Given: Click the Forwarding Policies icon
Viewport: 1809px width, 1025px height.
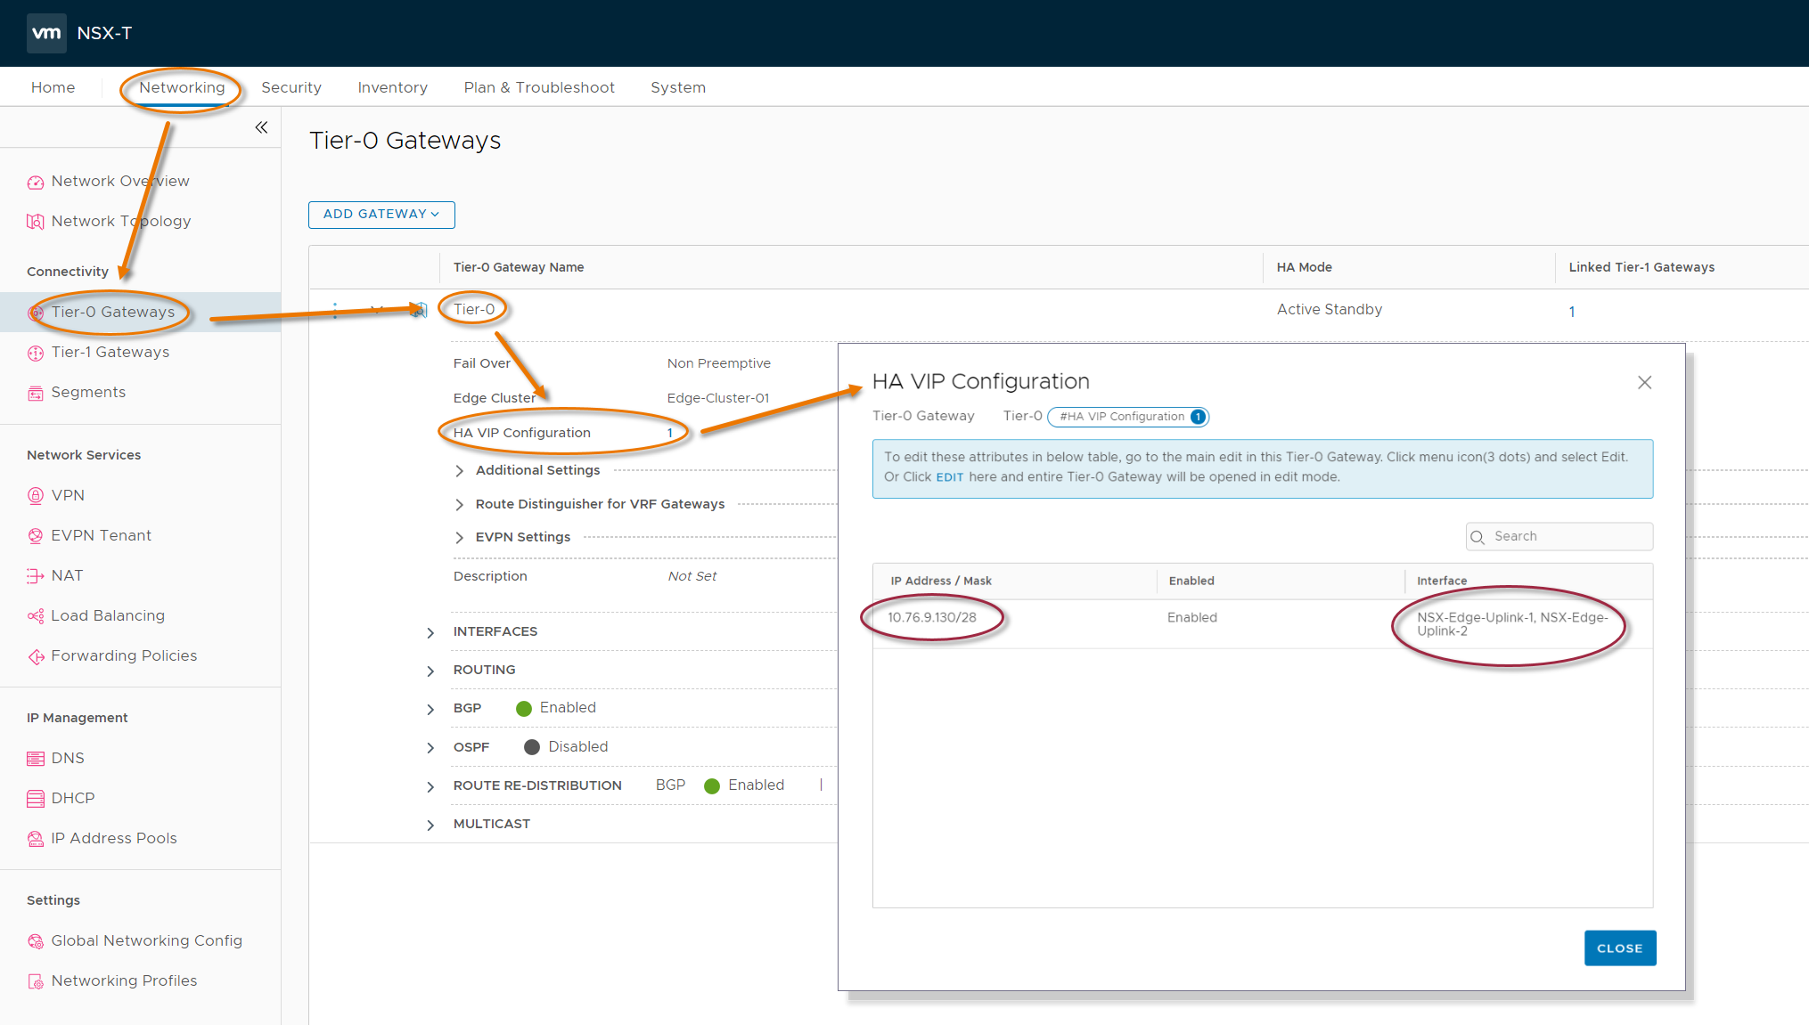Looking at the screenshot, I should click(36, 656).
